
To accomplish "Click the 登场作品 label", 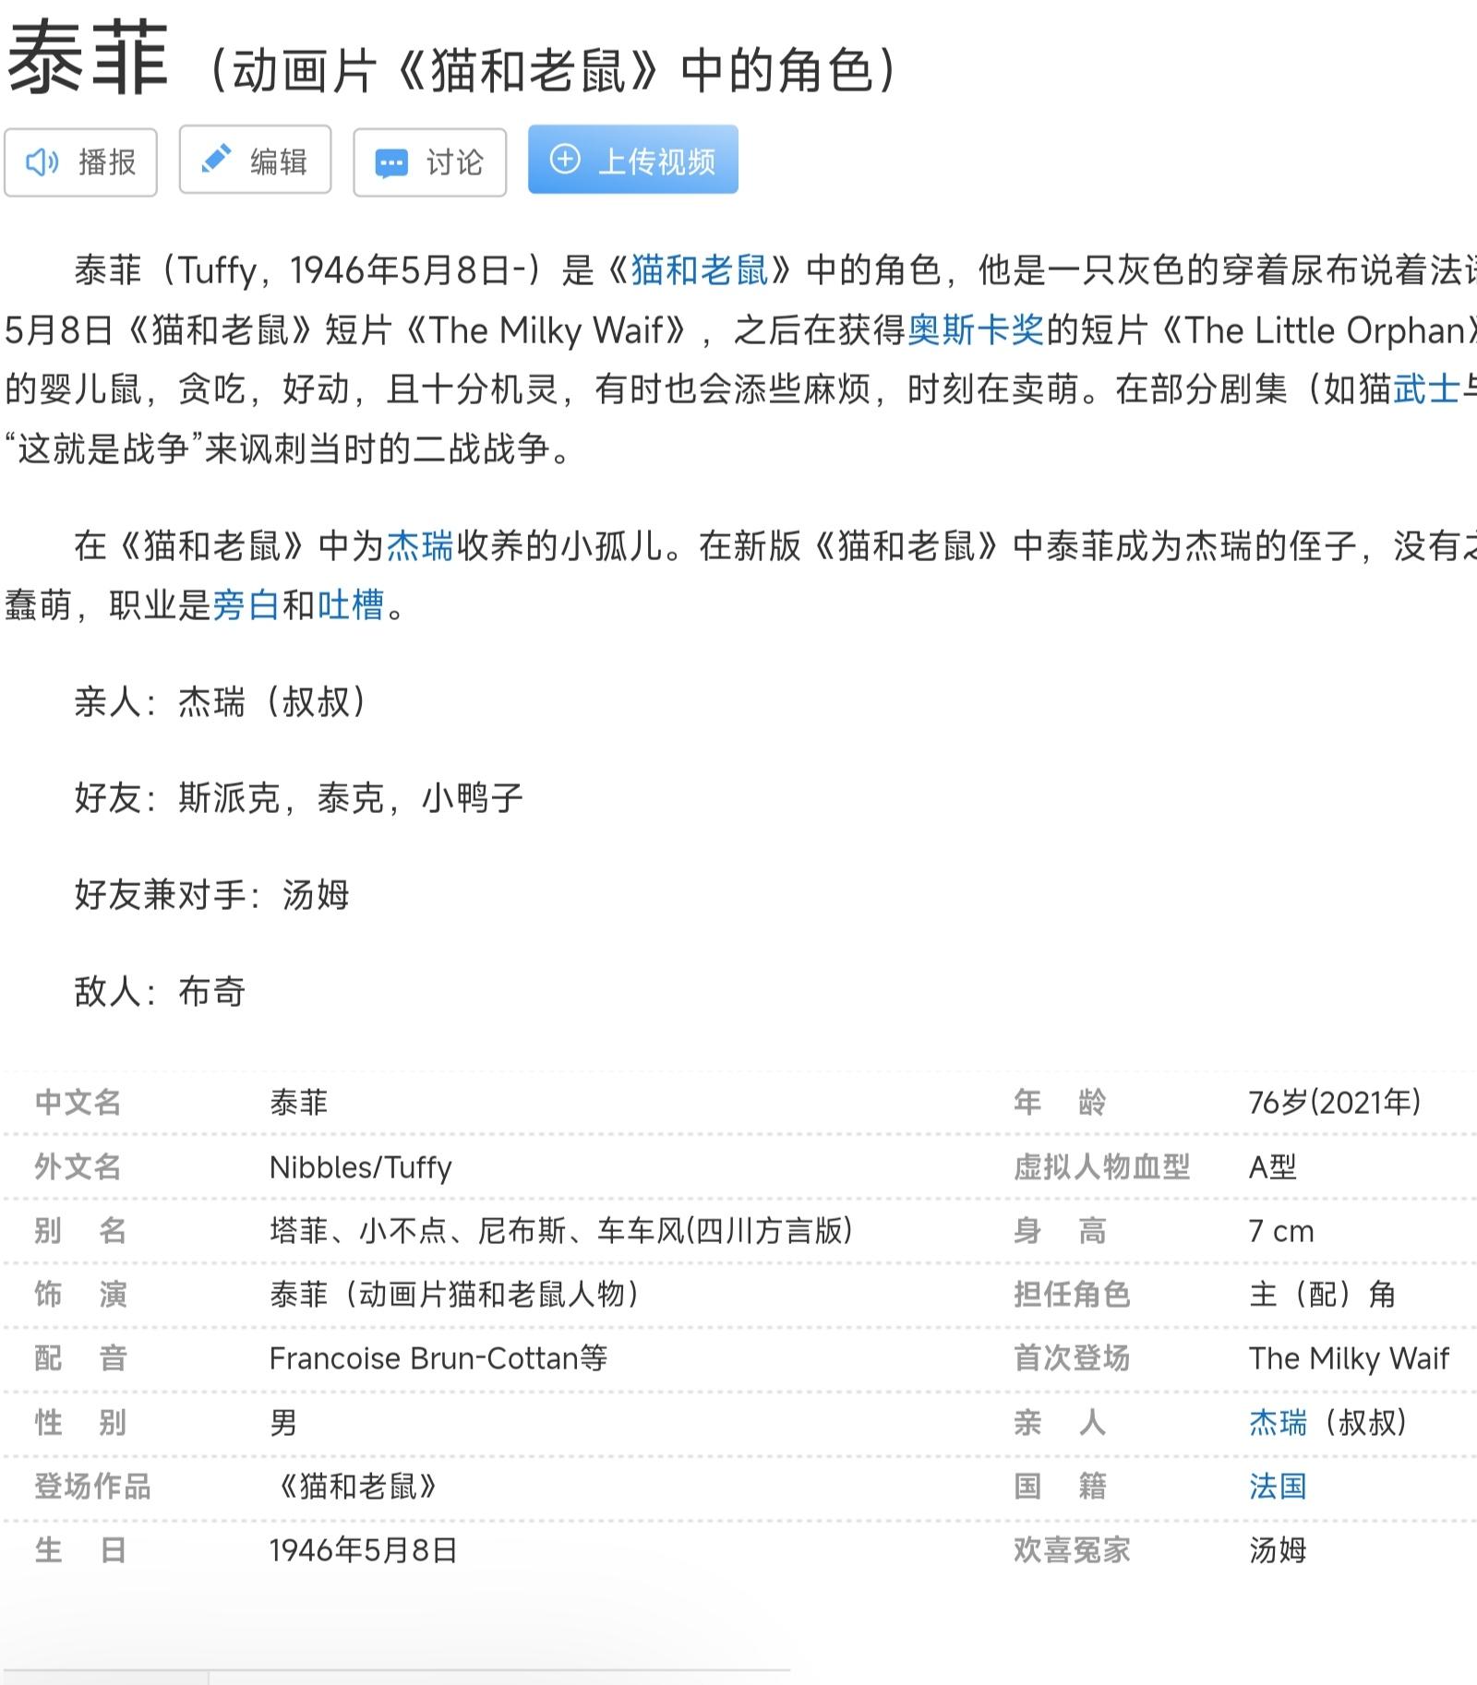I will (x=92, y=1486).
